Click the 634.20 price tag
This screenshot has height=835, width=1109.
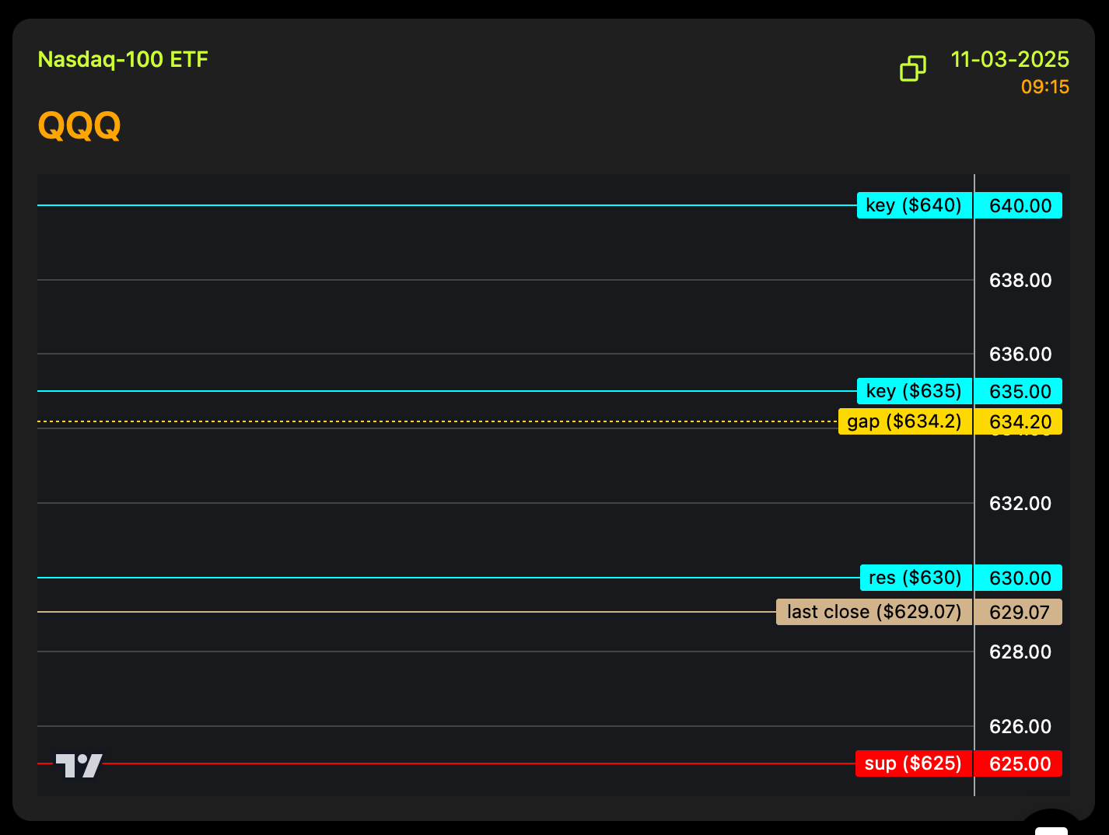(1019, 422)
